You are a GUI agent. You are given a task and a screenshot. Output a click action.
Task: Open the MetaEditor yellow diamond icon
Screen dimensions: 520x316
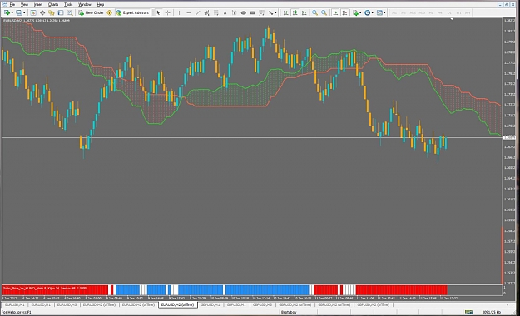(109, 12)
